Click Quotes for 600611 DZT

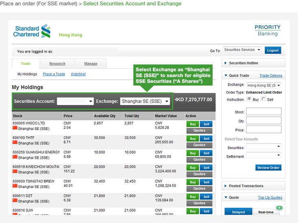pyautogui.click(x=199, y=203)
